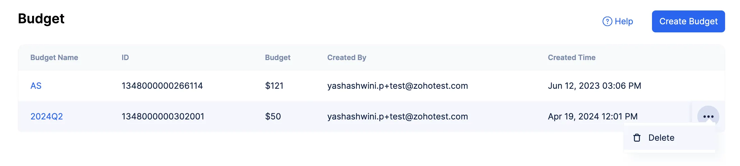The height and width of the screenshot is (166, 740).
Task: Click the trash can icon beside Delete
Action: click(637, 138)
